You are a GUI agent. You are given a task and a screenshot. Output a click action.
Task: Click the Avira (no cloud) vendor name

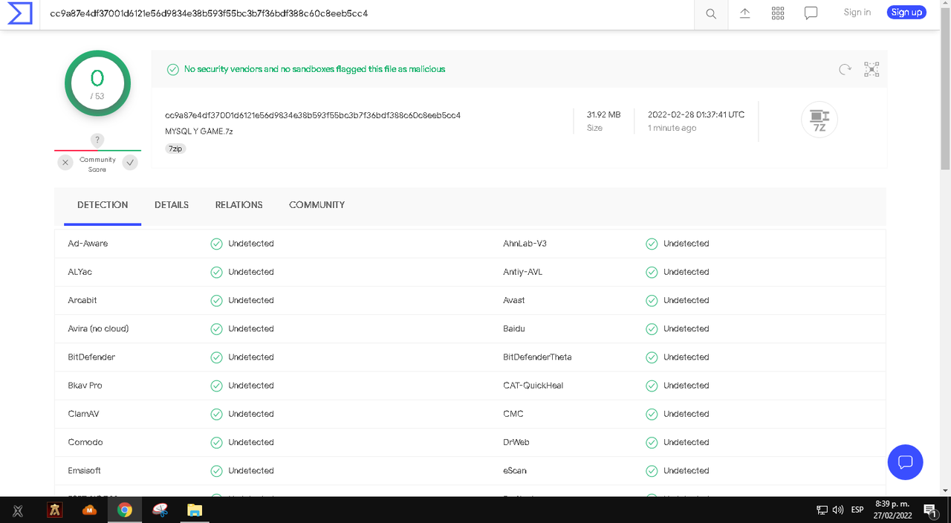coord(98,328)
